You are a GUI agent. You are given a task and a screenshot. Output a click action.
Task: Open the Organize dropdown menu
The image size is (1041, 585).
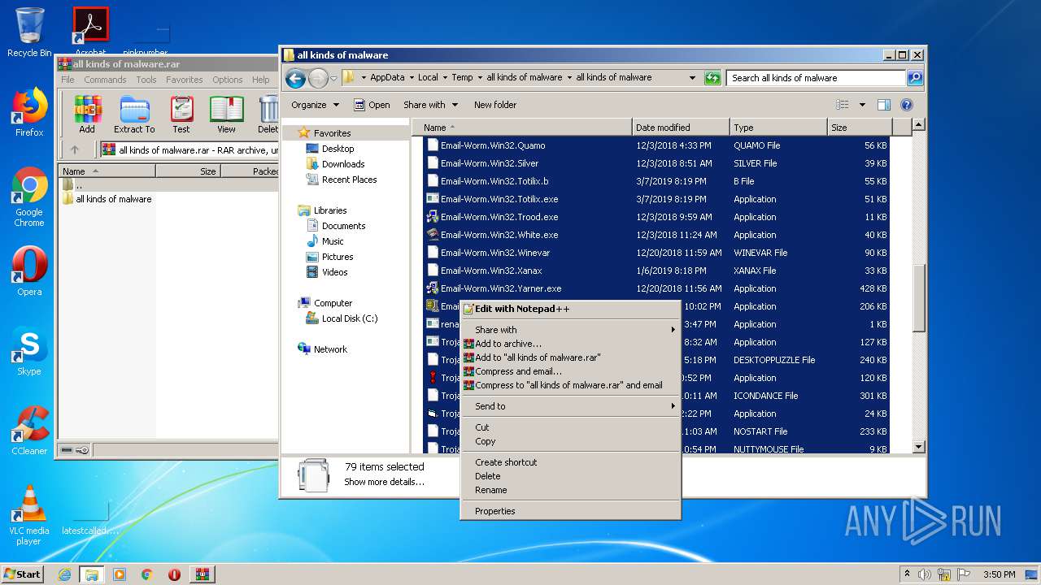[x=315, y=105]
